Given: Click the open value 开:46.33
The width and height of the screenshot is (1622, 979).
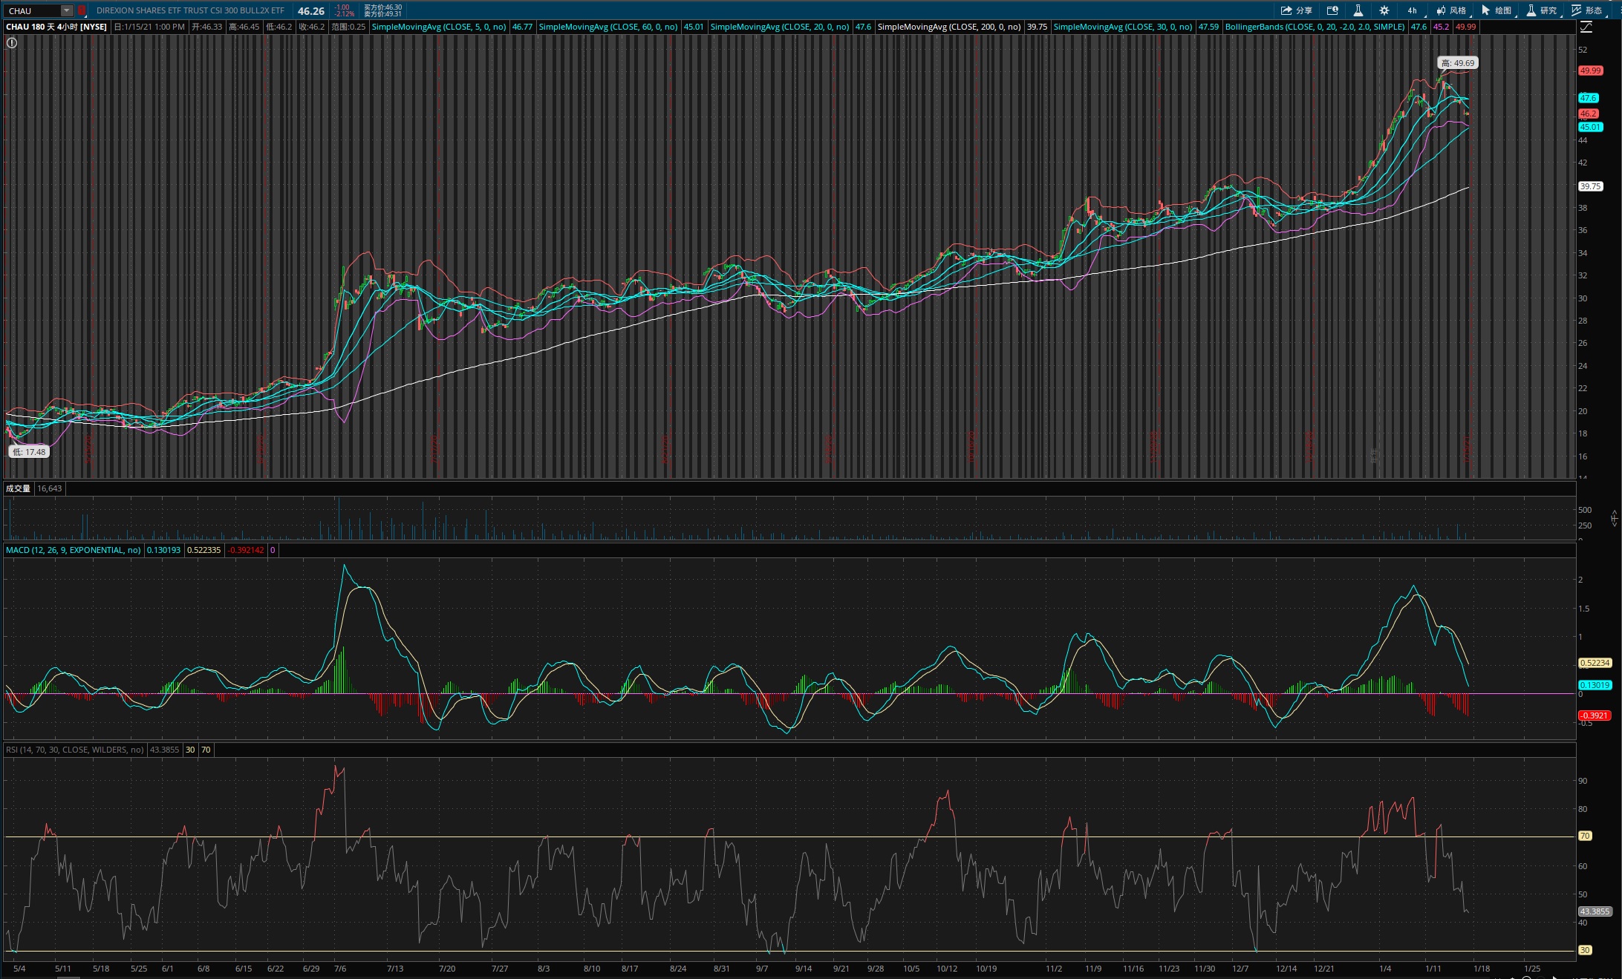Looking at the screenshot, I should (x=207, y=27).
